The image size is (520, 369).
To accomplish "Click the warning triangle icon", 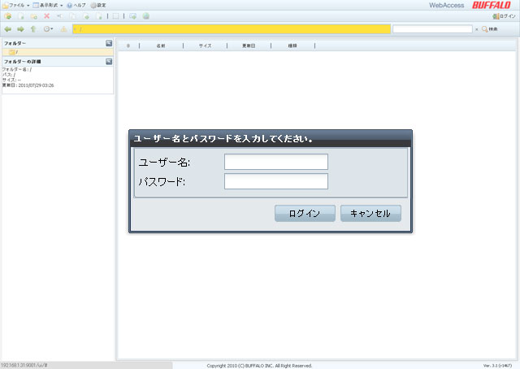I will (64, 29).
